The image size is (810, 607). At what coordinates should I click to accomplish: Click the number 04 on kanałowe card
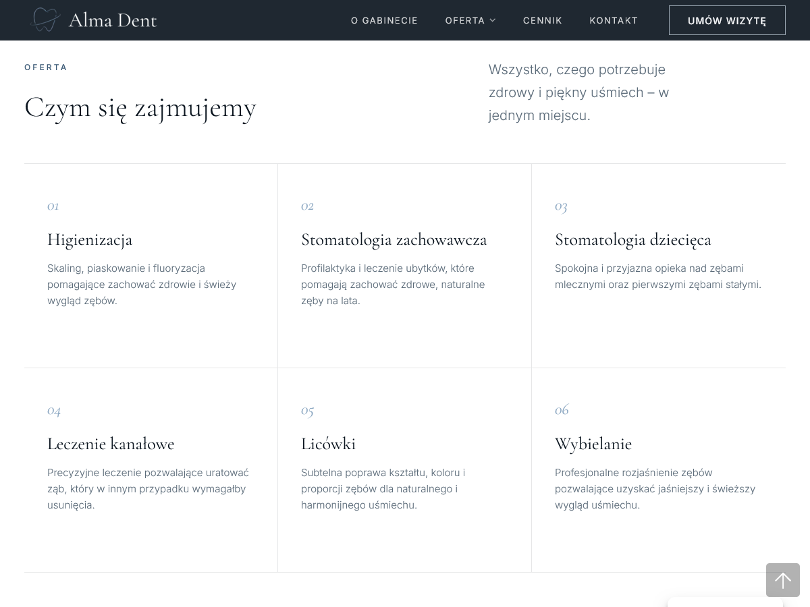tap(54, 410)
